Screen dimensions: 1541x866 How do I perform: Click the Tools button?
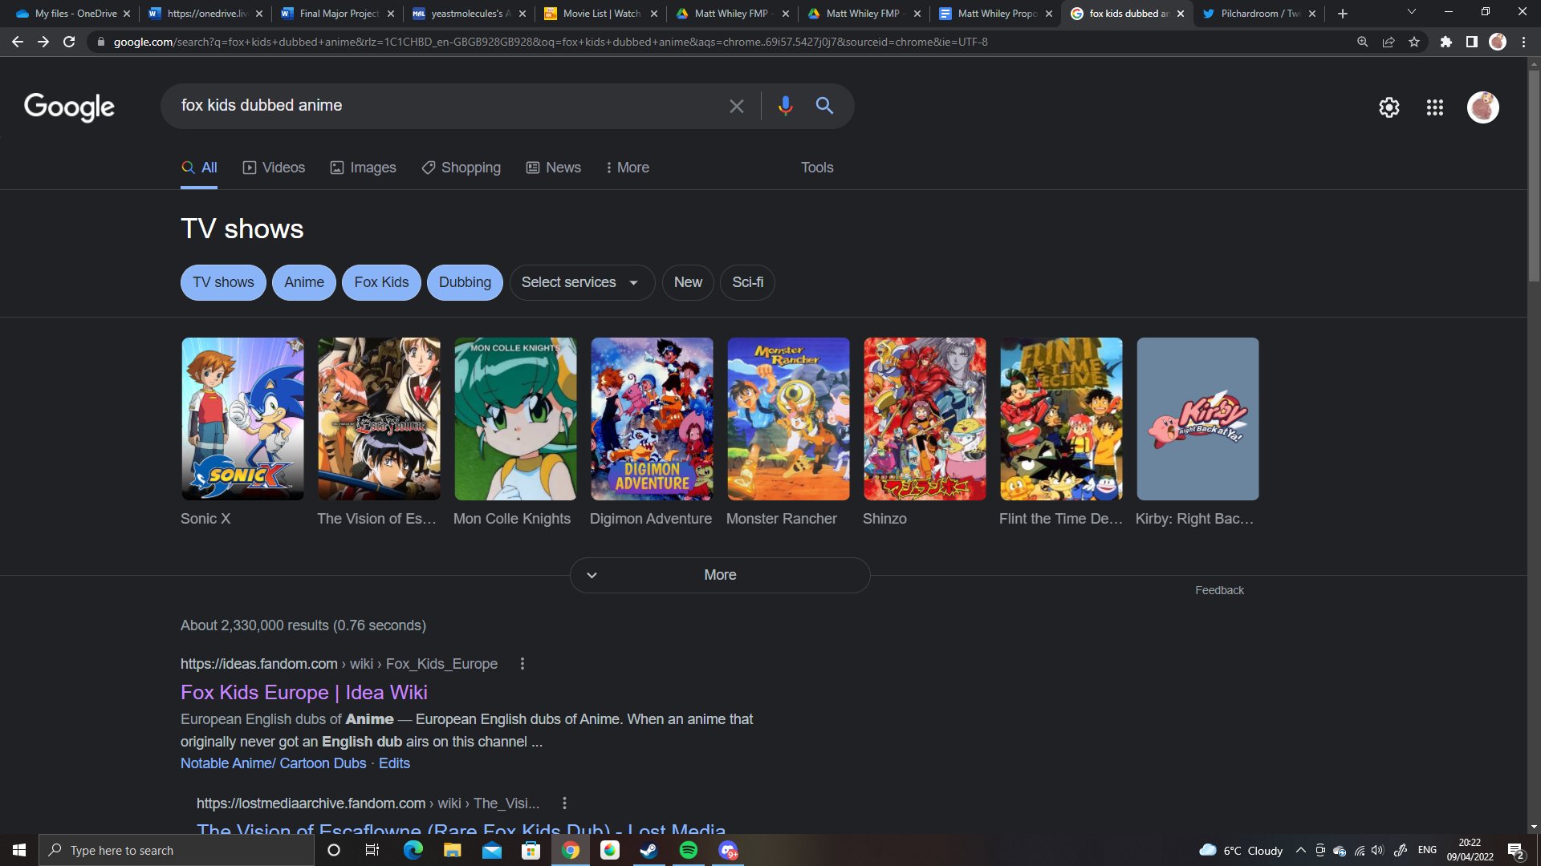[x=816, y=168]
